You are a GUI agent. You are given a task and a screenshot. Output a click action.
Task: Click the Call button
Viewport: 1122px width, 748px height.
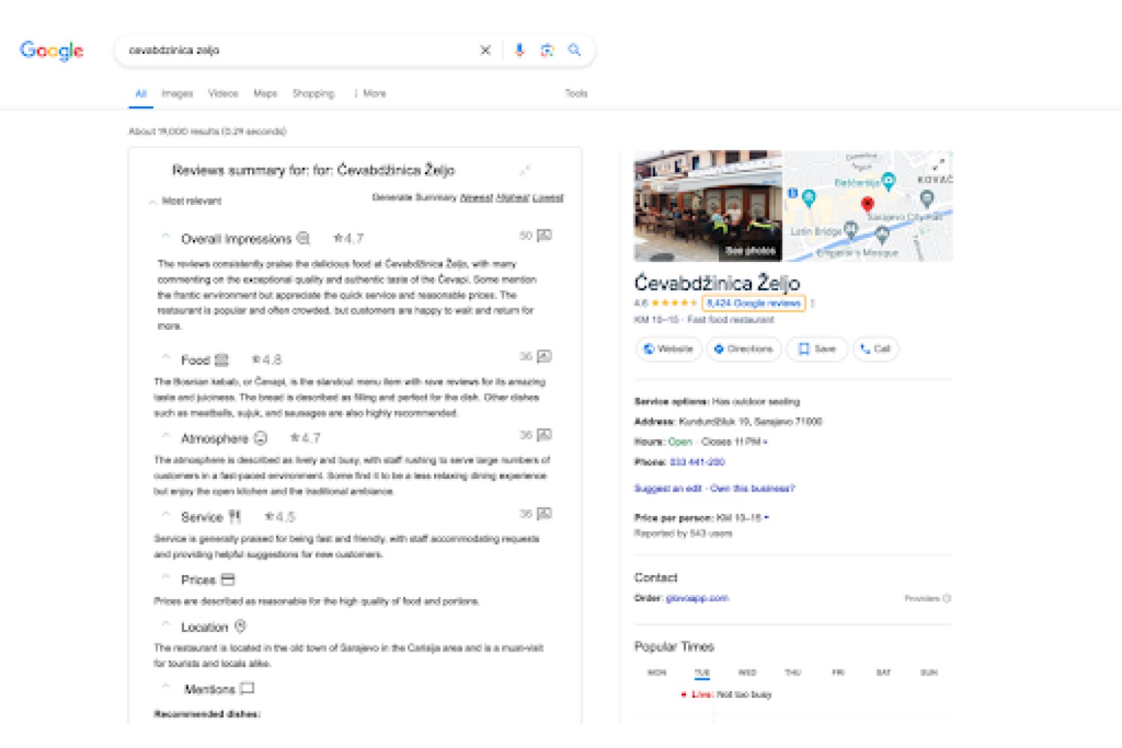tap(875, 349)
